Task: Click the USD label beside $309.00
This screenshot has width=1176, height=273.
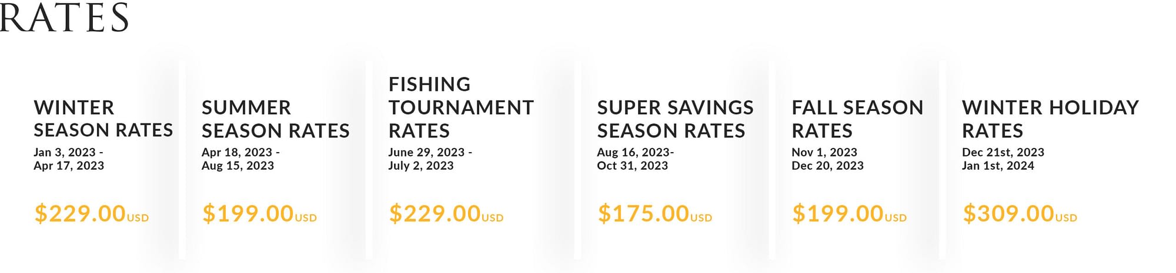Action: 1066,218
